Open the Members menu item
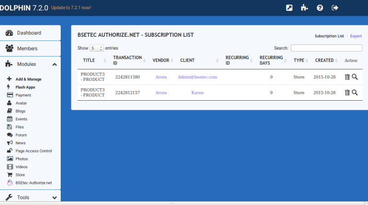This screenshot has width=368, height=205. [x=30, y=48]
